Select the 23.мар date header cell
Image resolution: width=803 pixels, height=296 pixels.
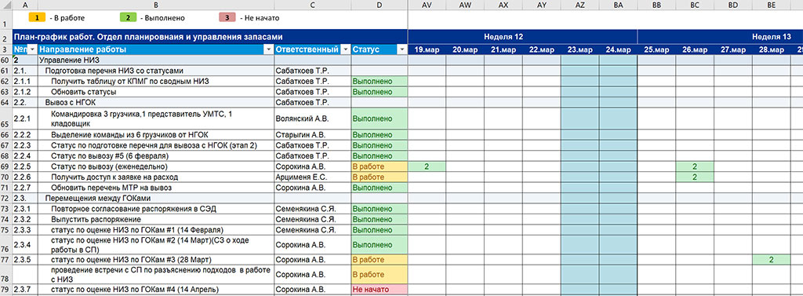(x=580, y=49)
